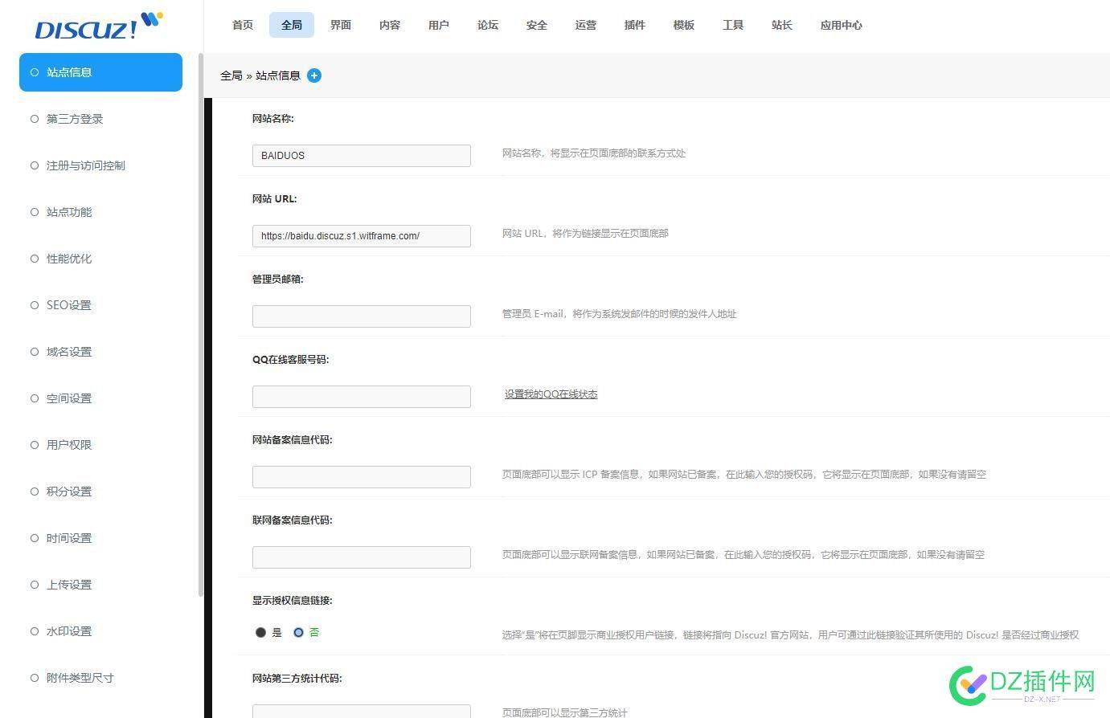The height and width of the screenshot is (718, 1110).
Task: Open the 用户 top menu
Action: click(x=439, y=25)
